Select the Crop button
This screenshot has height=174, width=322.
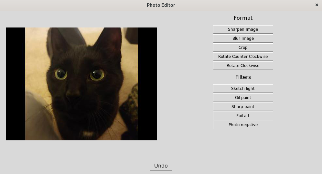click(x=243, y=48)
